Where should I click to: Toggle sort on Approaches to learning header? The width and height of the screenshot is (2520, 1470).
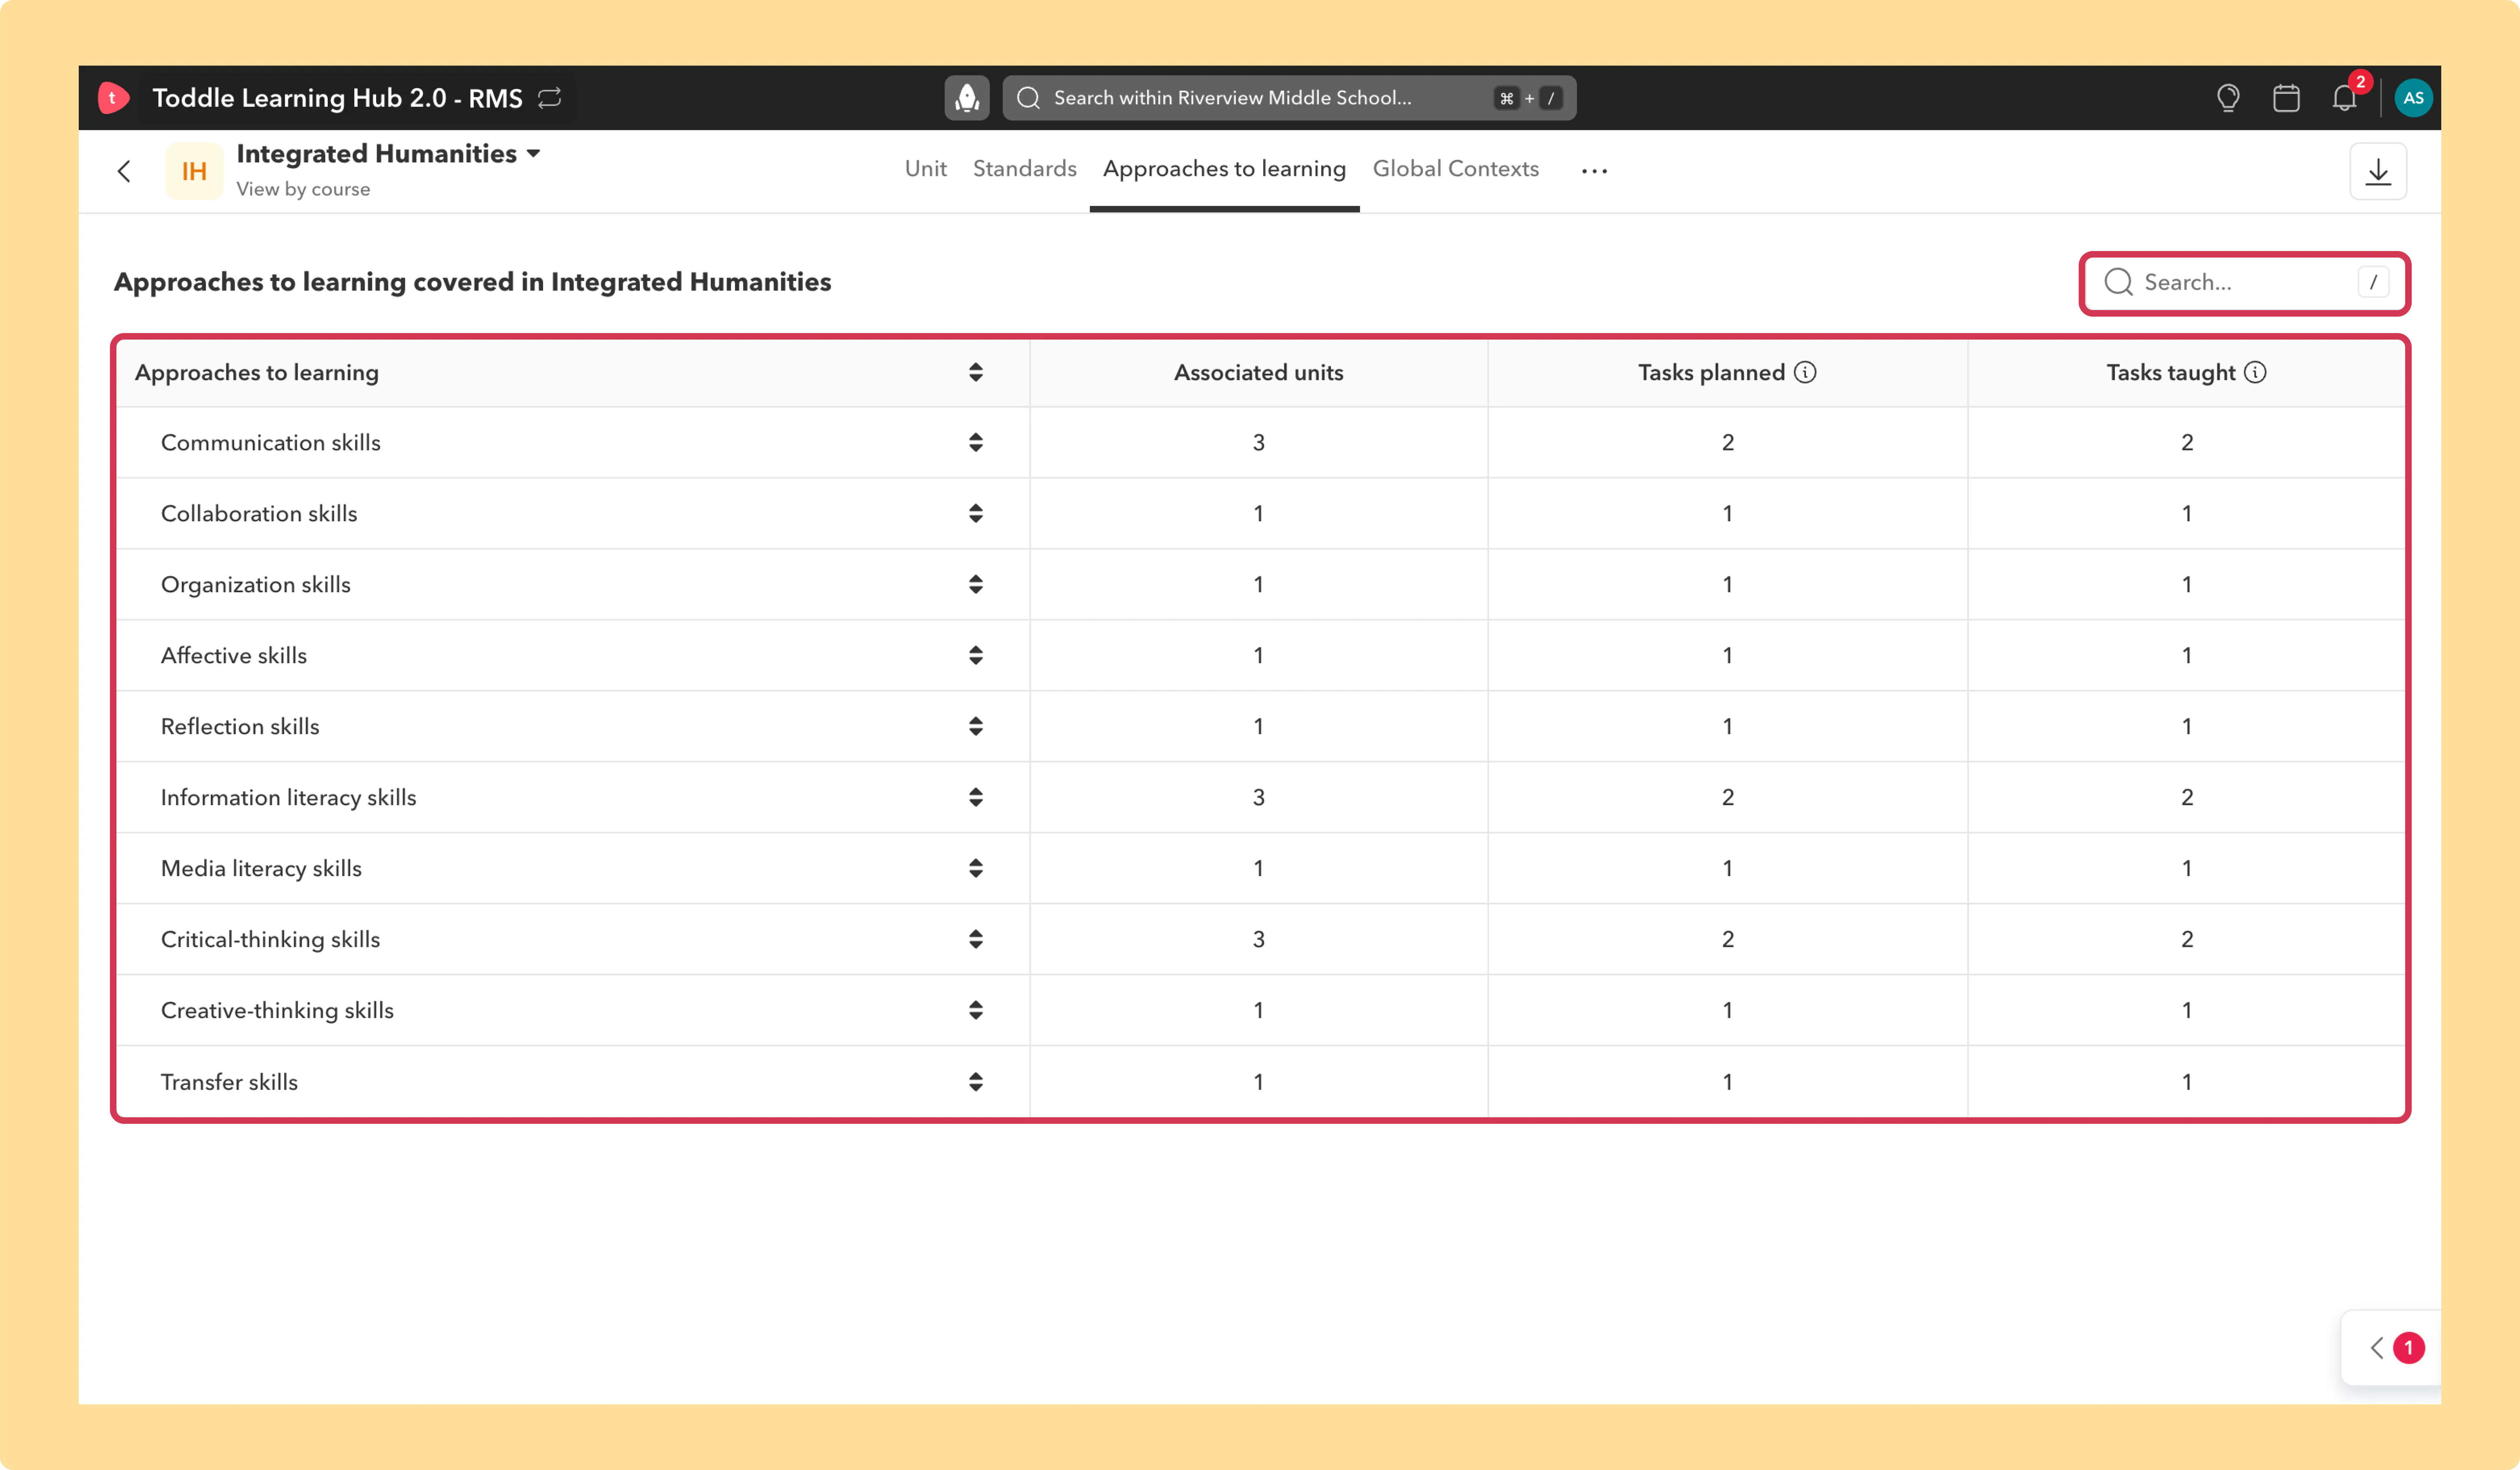click(975, 372)
